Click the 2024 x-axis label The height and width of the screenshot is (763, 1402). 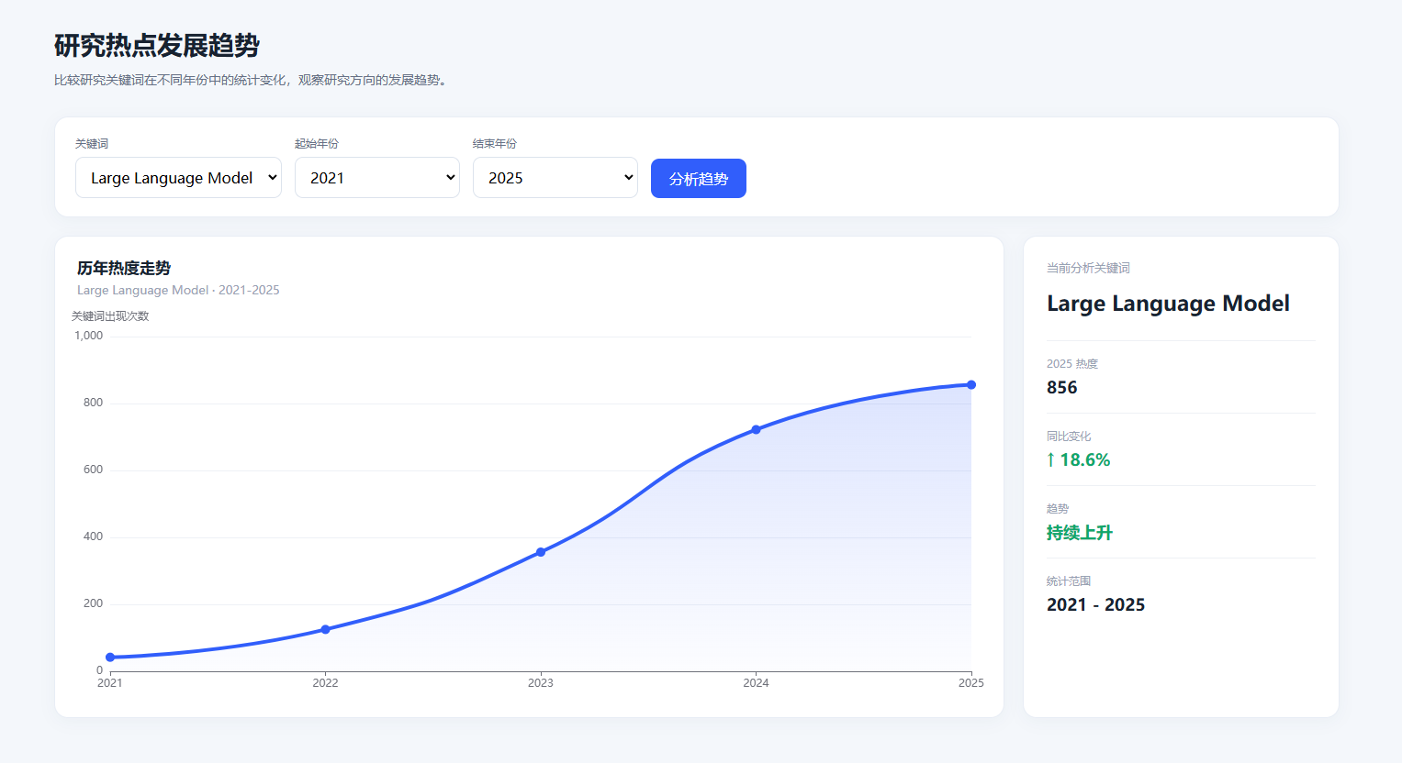[x=756, y=683]
